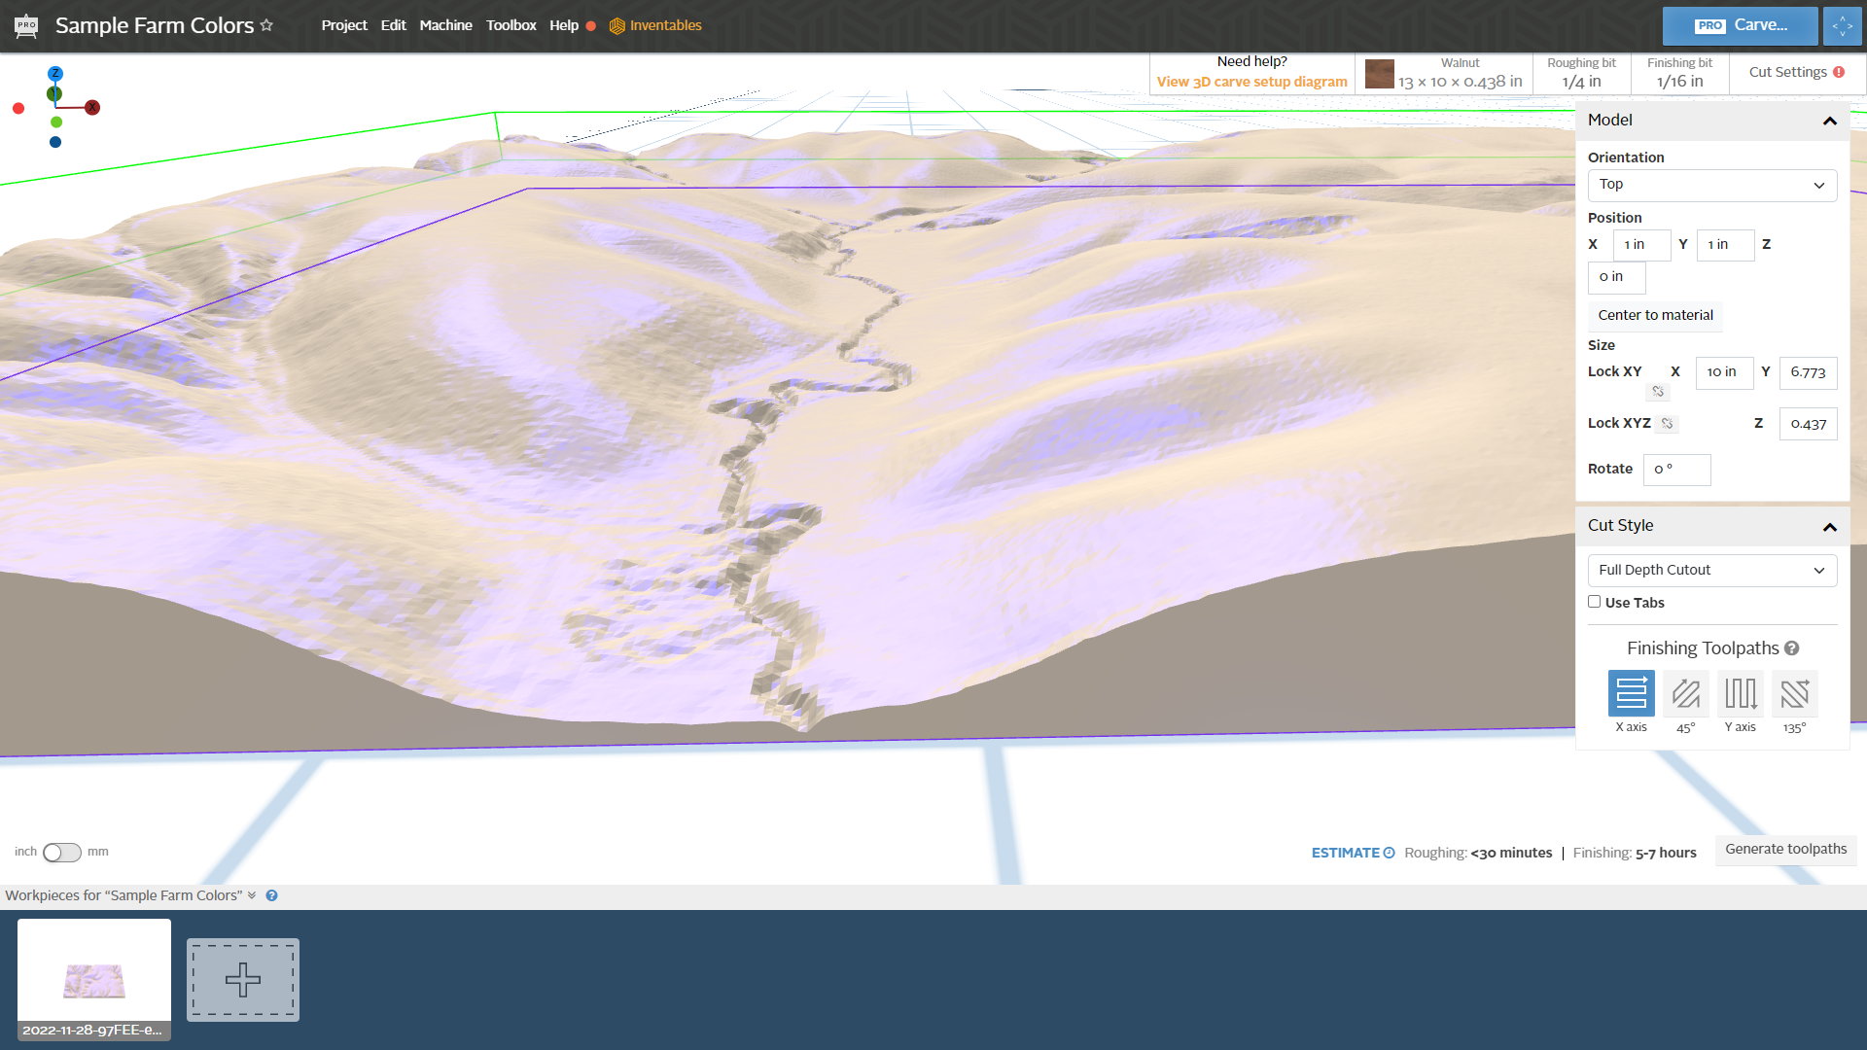Click the Walnut material swatch
The image size is (1867, 1050).
(1379, 73)
